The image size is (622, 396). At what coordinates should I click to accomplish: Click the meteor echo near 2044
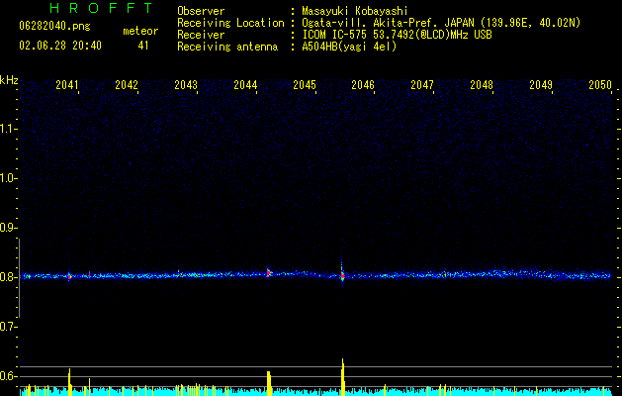[x=269, y=272]
